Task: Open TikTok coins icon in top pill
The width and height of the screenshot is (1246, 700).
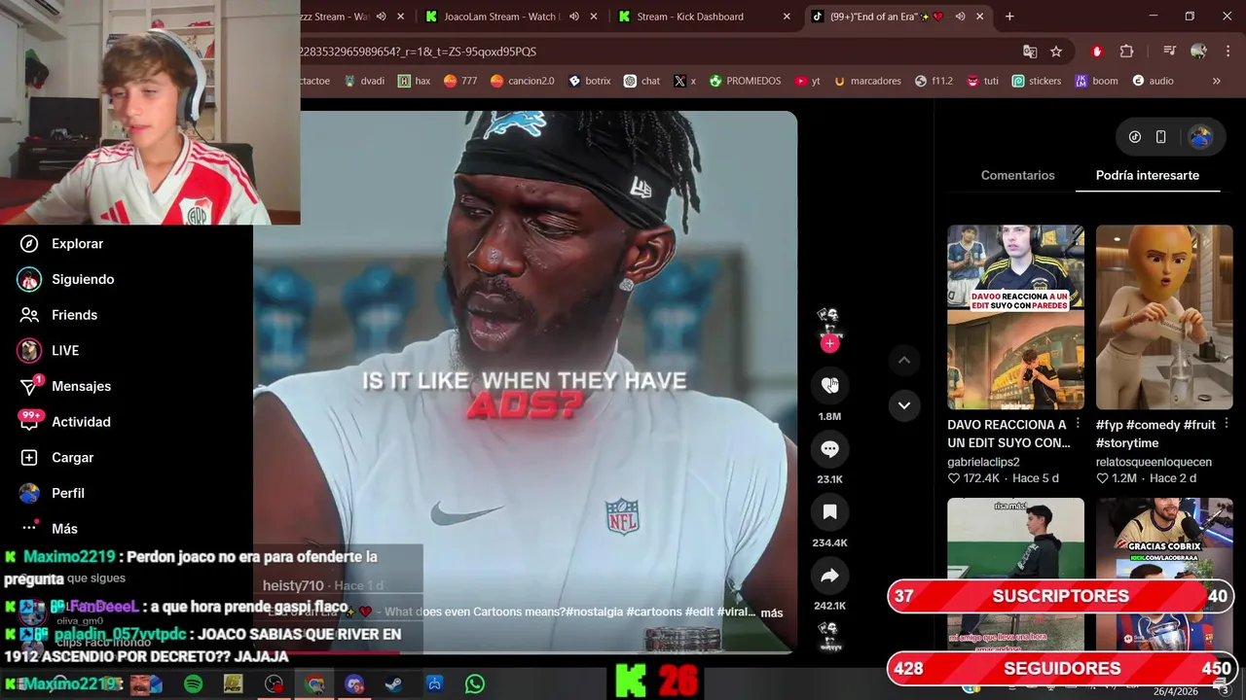Action: (1135, 137)
